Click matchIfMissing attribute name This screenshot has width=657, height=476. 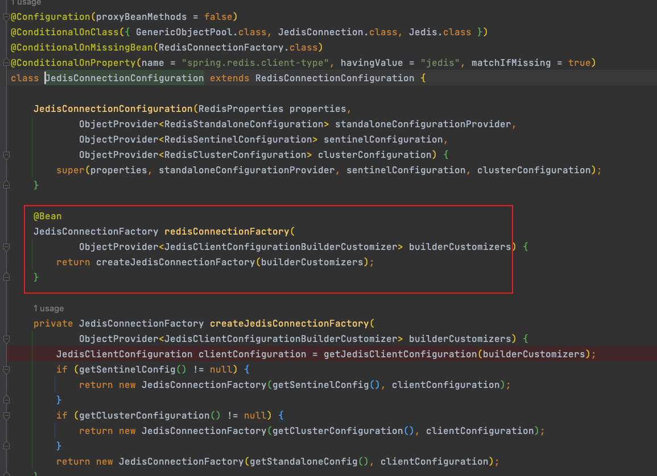coord(511,62)
